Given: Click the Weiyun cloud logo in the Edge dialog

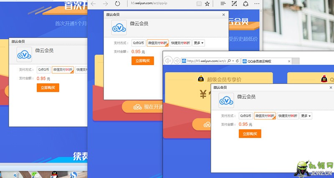Looking at the screenshot, I should (x=119, y=28).
